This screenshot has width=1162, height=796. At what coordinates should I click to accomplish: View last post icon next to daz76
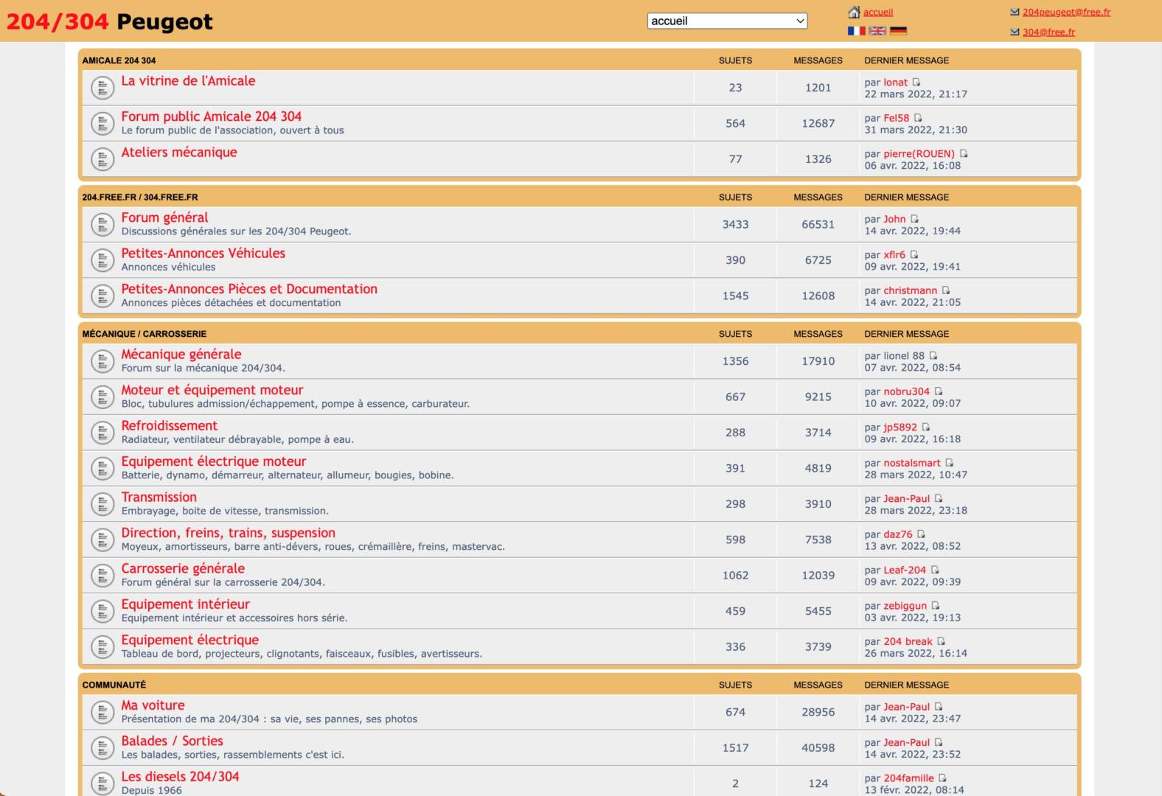pos(921,534)
